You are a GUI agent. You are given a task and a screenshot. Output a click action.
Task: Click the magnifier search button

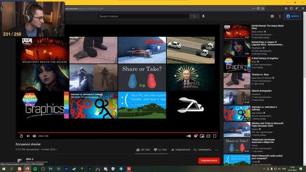194,16
